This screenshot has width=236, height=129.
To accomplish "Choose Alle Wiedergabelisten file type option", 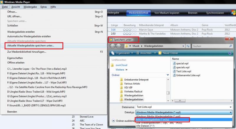I will tap(183, 123).
